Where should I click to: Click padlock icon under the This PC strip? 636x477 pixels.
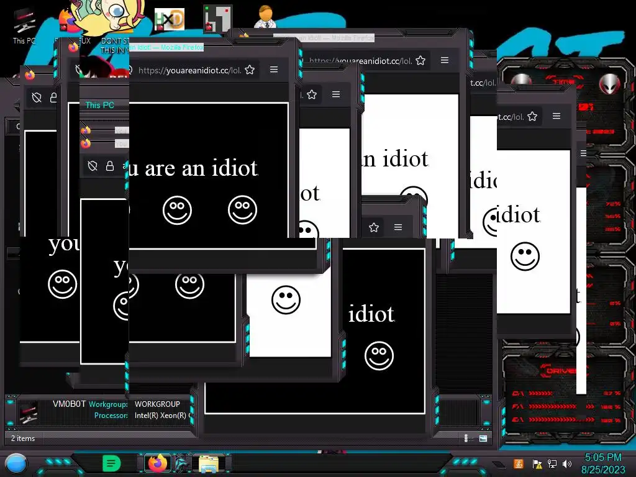[x=110, y=166]
